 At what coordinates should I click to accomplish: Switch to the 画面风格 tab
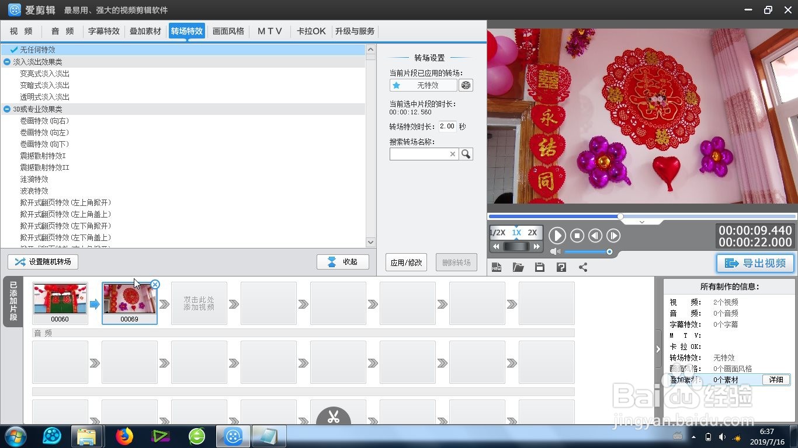pos(228,31)
